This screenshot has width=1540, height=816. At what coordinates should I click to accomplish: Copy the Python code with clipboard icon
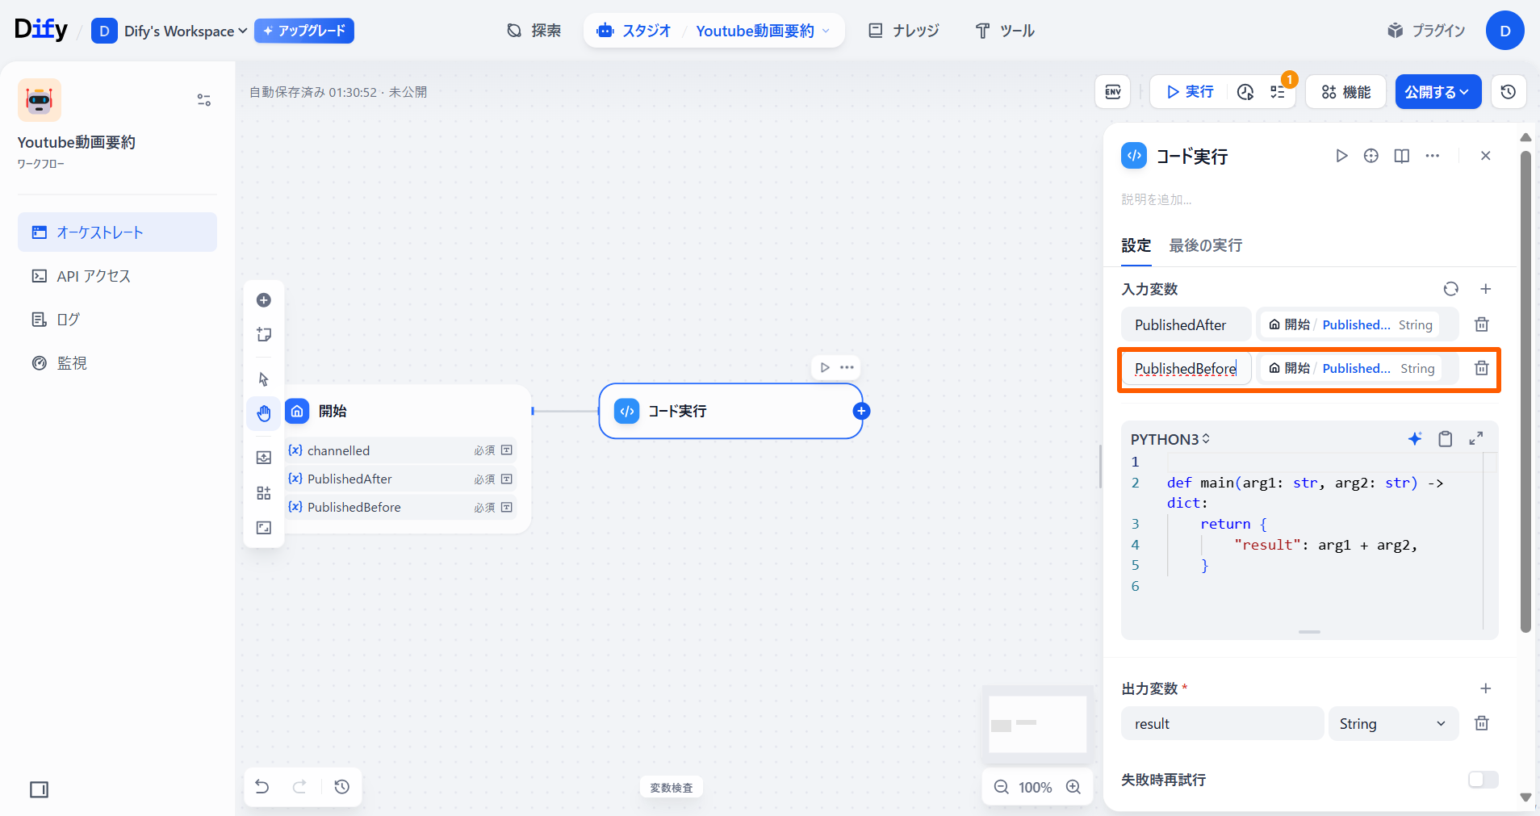click(x=1445, y=438)
